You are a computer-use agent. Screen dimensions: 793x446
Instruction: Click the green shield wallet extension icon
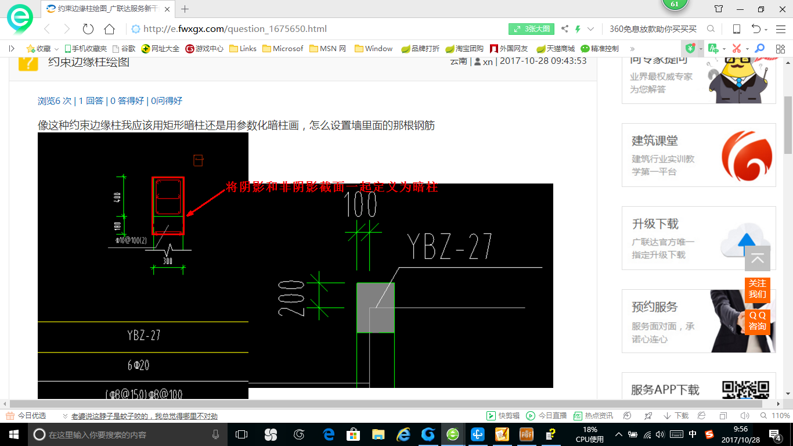(x=691, y=49)
